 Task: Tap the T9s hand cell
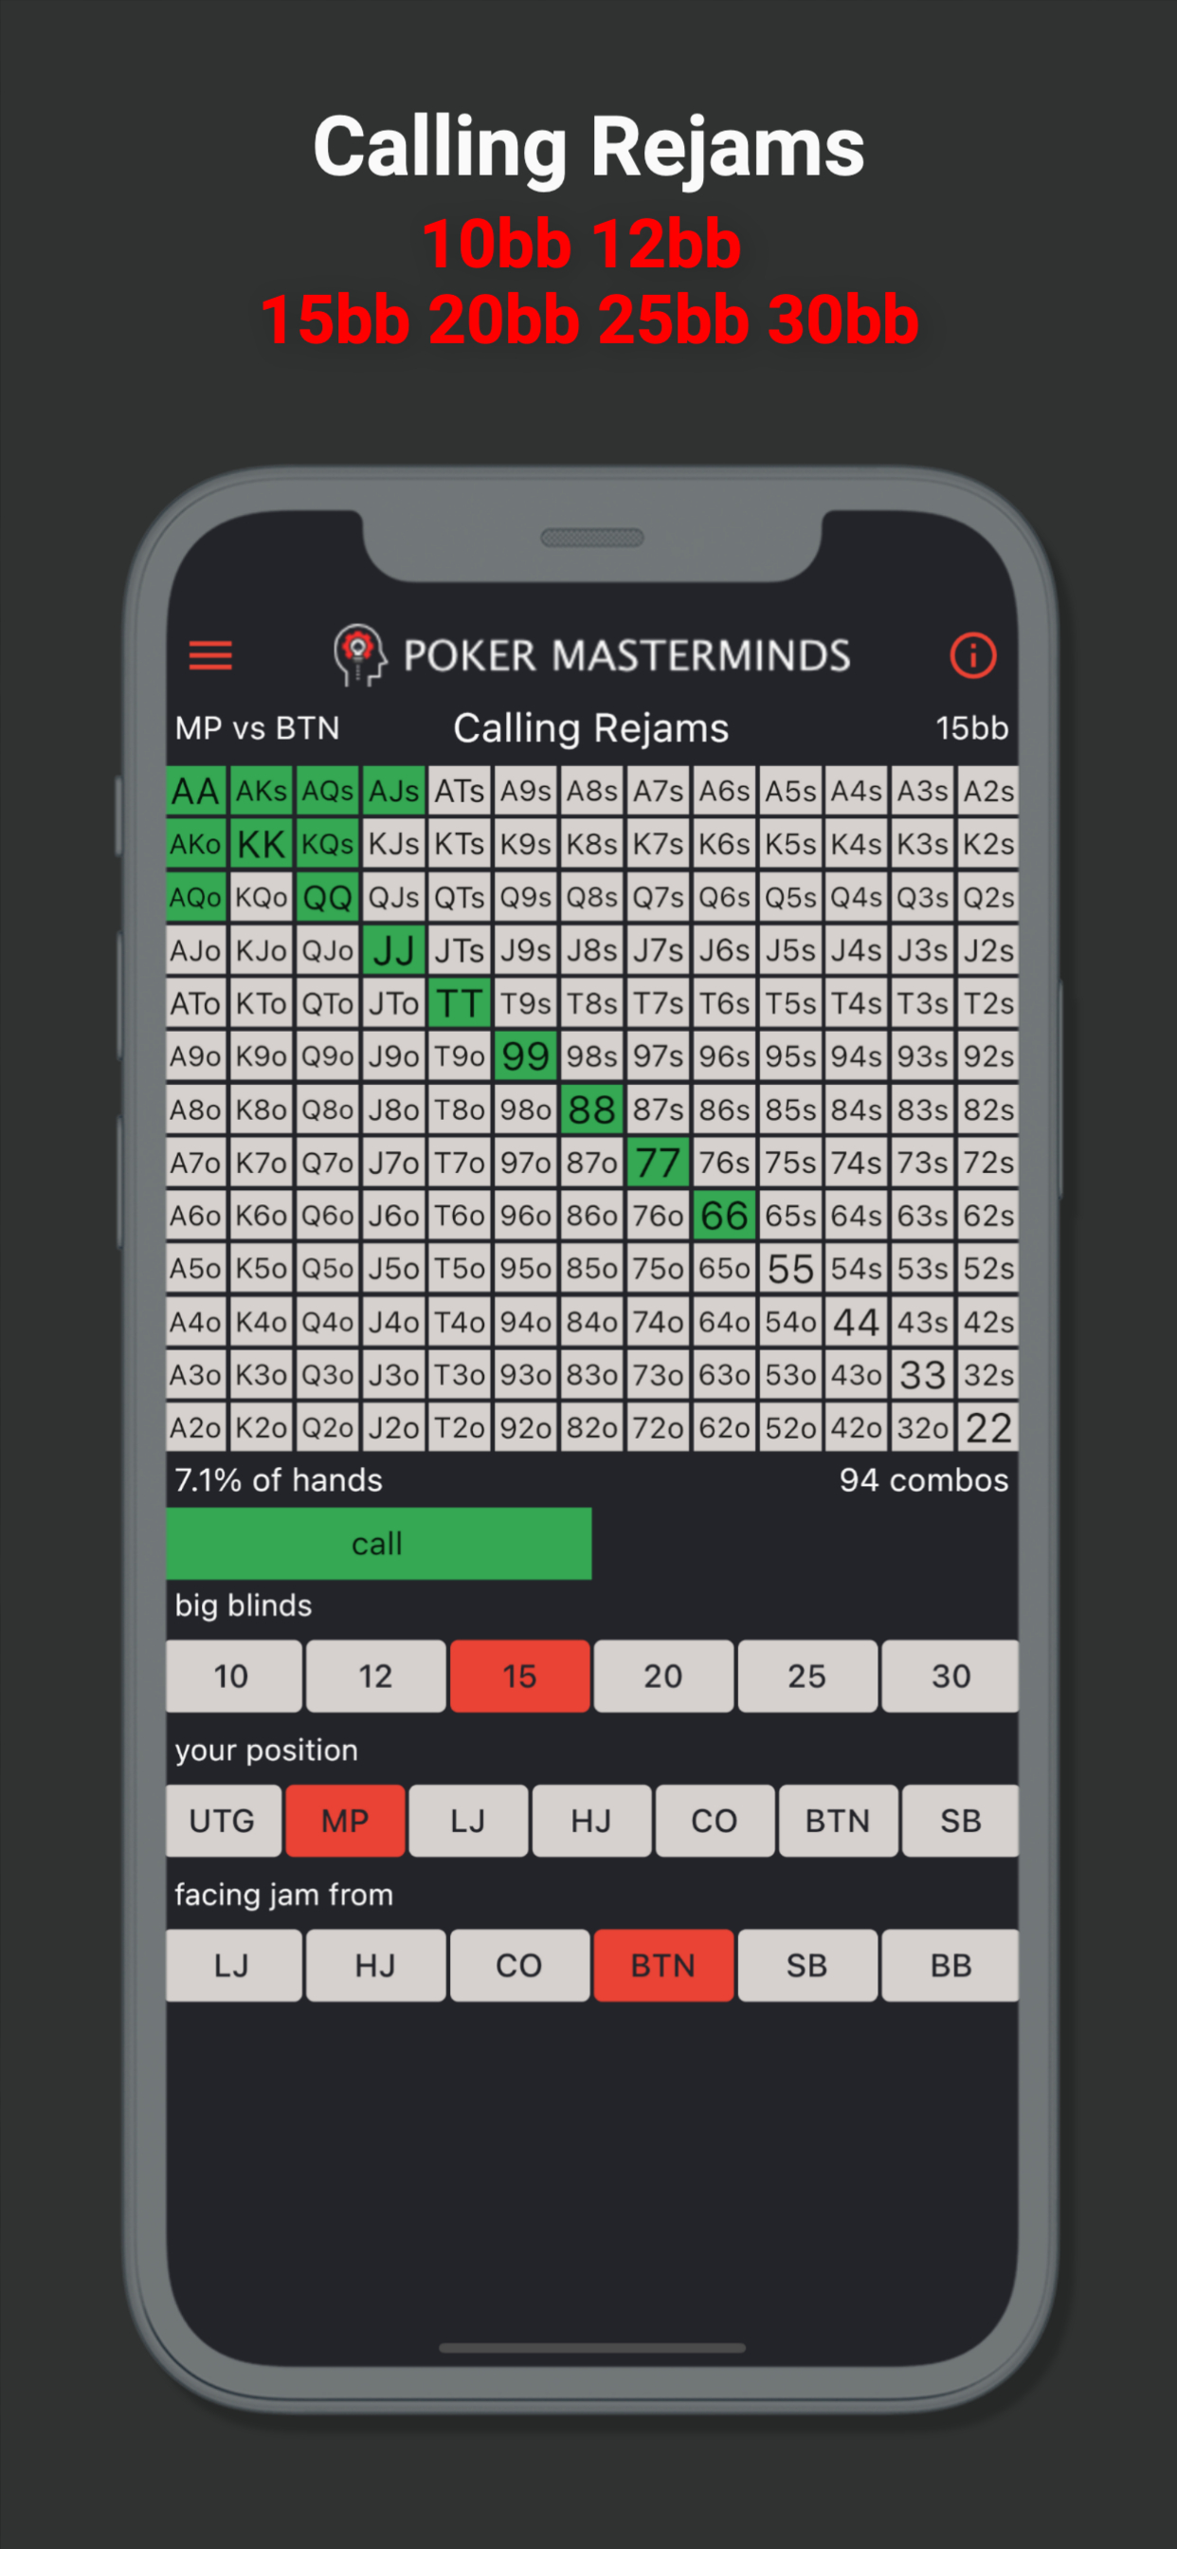(x=526, y=1003)
